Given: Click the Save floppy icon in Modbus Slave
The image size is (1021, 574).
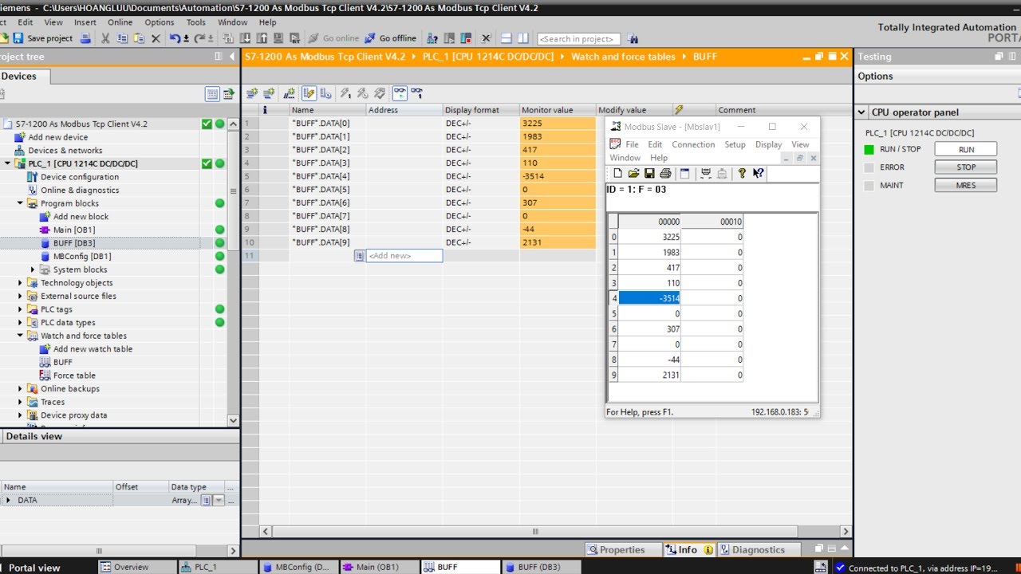Looking at the screenshot, I should pos(649,173).
